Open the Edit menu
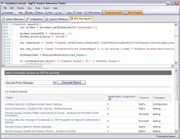Screen dimensions: 180x139 (12, 8)
